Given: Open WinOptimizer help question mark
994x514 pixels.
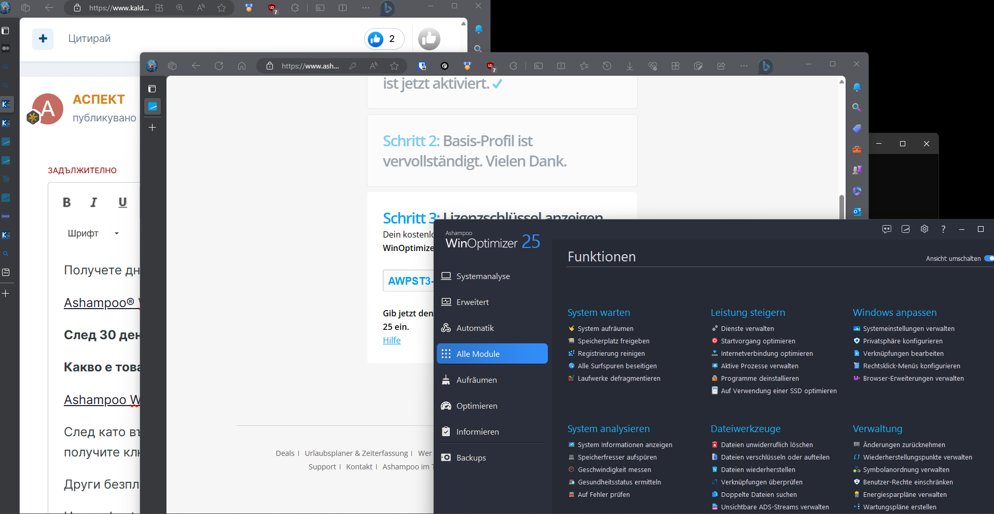Looking at the screenshot, I should [x=943, y=229].
